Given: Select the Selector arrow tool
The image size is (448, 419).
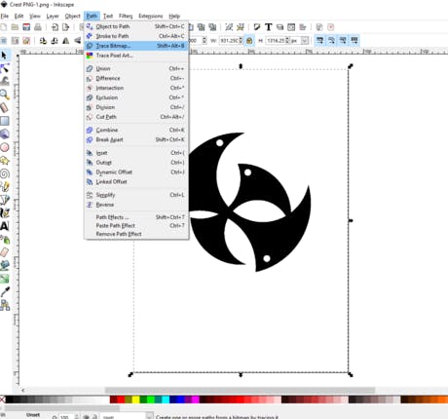Looking at the screenshot, I should (4, 56).
